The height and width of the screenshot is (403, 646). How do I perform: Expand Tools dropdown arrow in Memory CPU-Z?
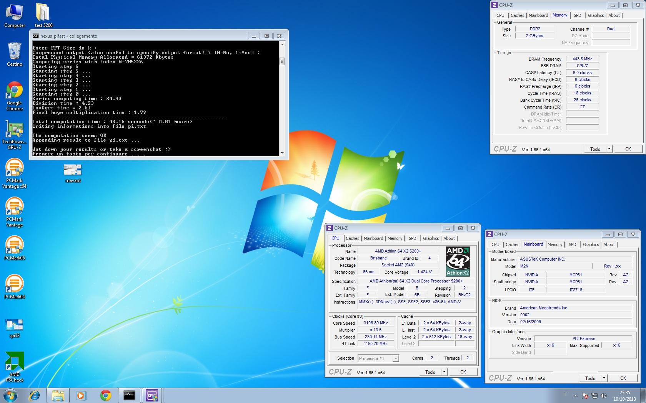click(609, 149)
